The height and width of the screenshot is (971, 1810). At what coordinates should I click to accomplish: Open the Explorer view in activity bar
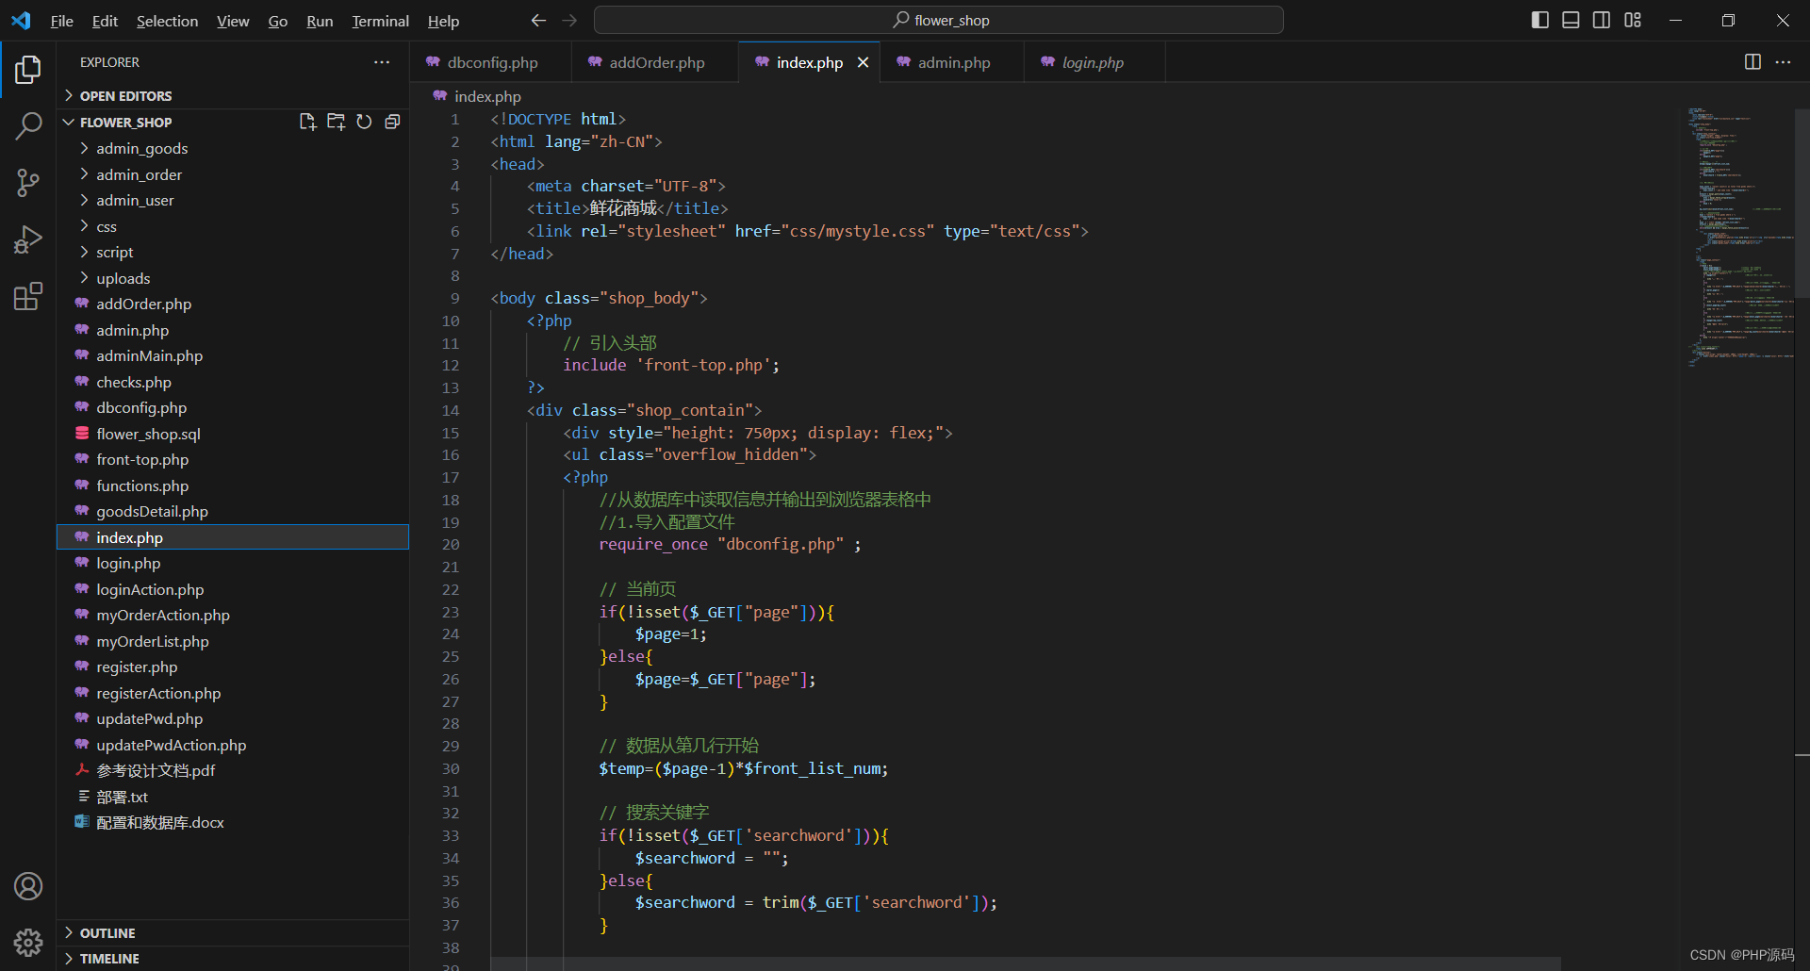[28, 70]
